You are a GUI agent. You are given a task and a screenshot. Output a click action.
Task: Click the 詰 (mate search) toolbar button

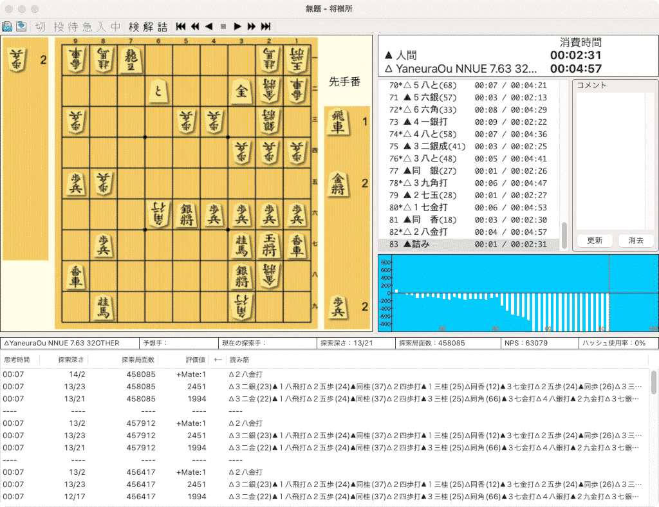coord(163,27)
